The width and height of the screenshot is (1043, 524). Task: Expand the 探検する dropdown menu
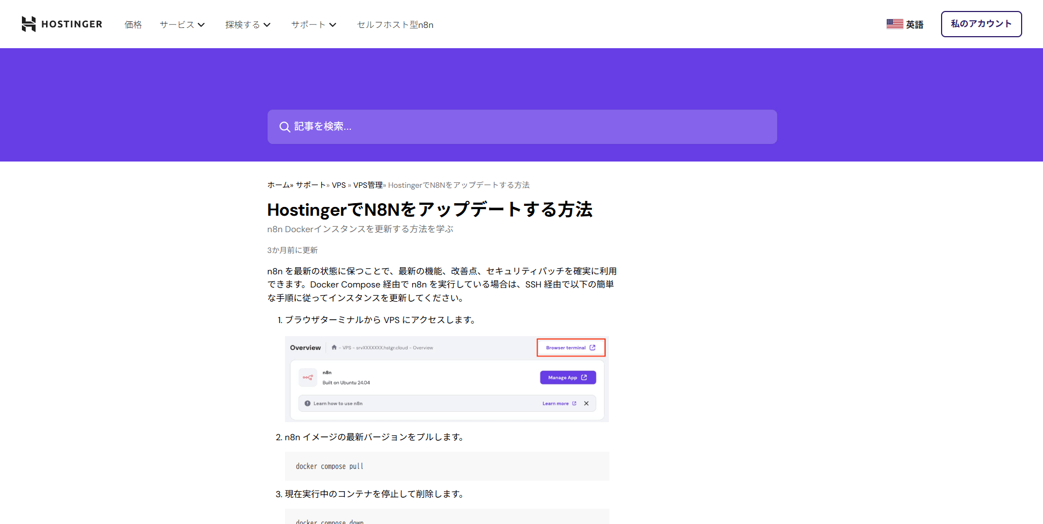click(x=248, y=25)
